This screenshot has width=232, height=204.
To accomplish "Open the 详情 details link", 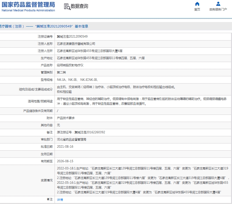I will pyautogui.click(x=60, y=200).
